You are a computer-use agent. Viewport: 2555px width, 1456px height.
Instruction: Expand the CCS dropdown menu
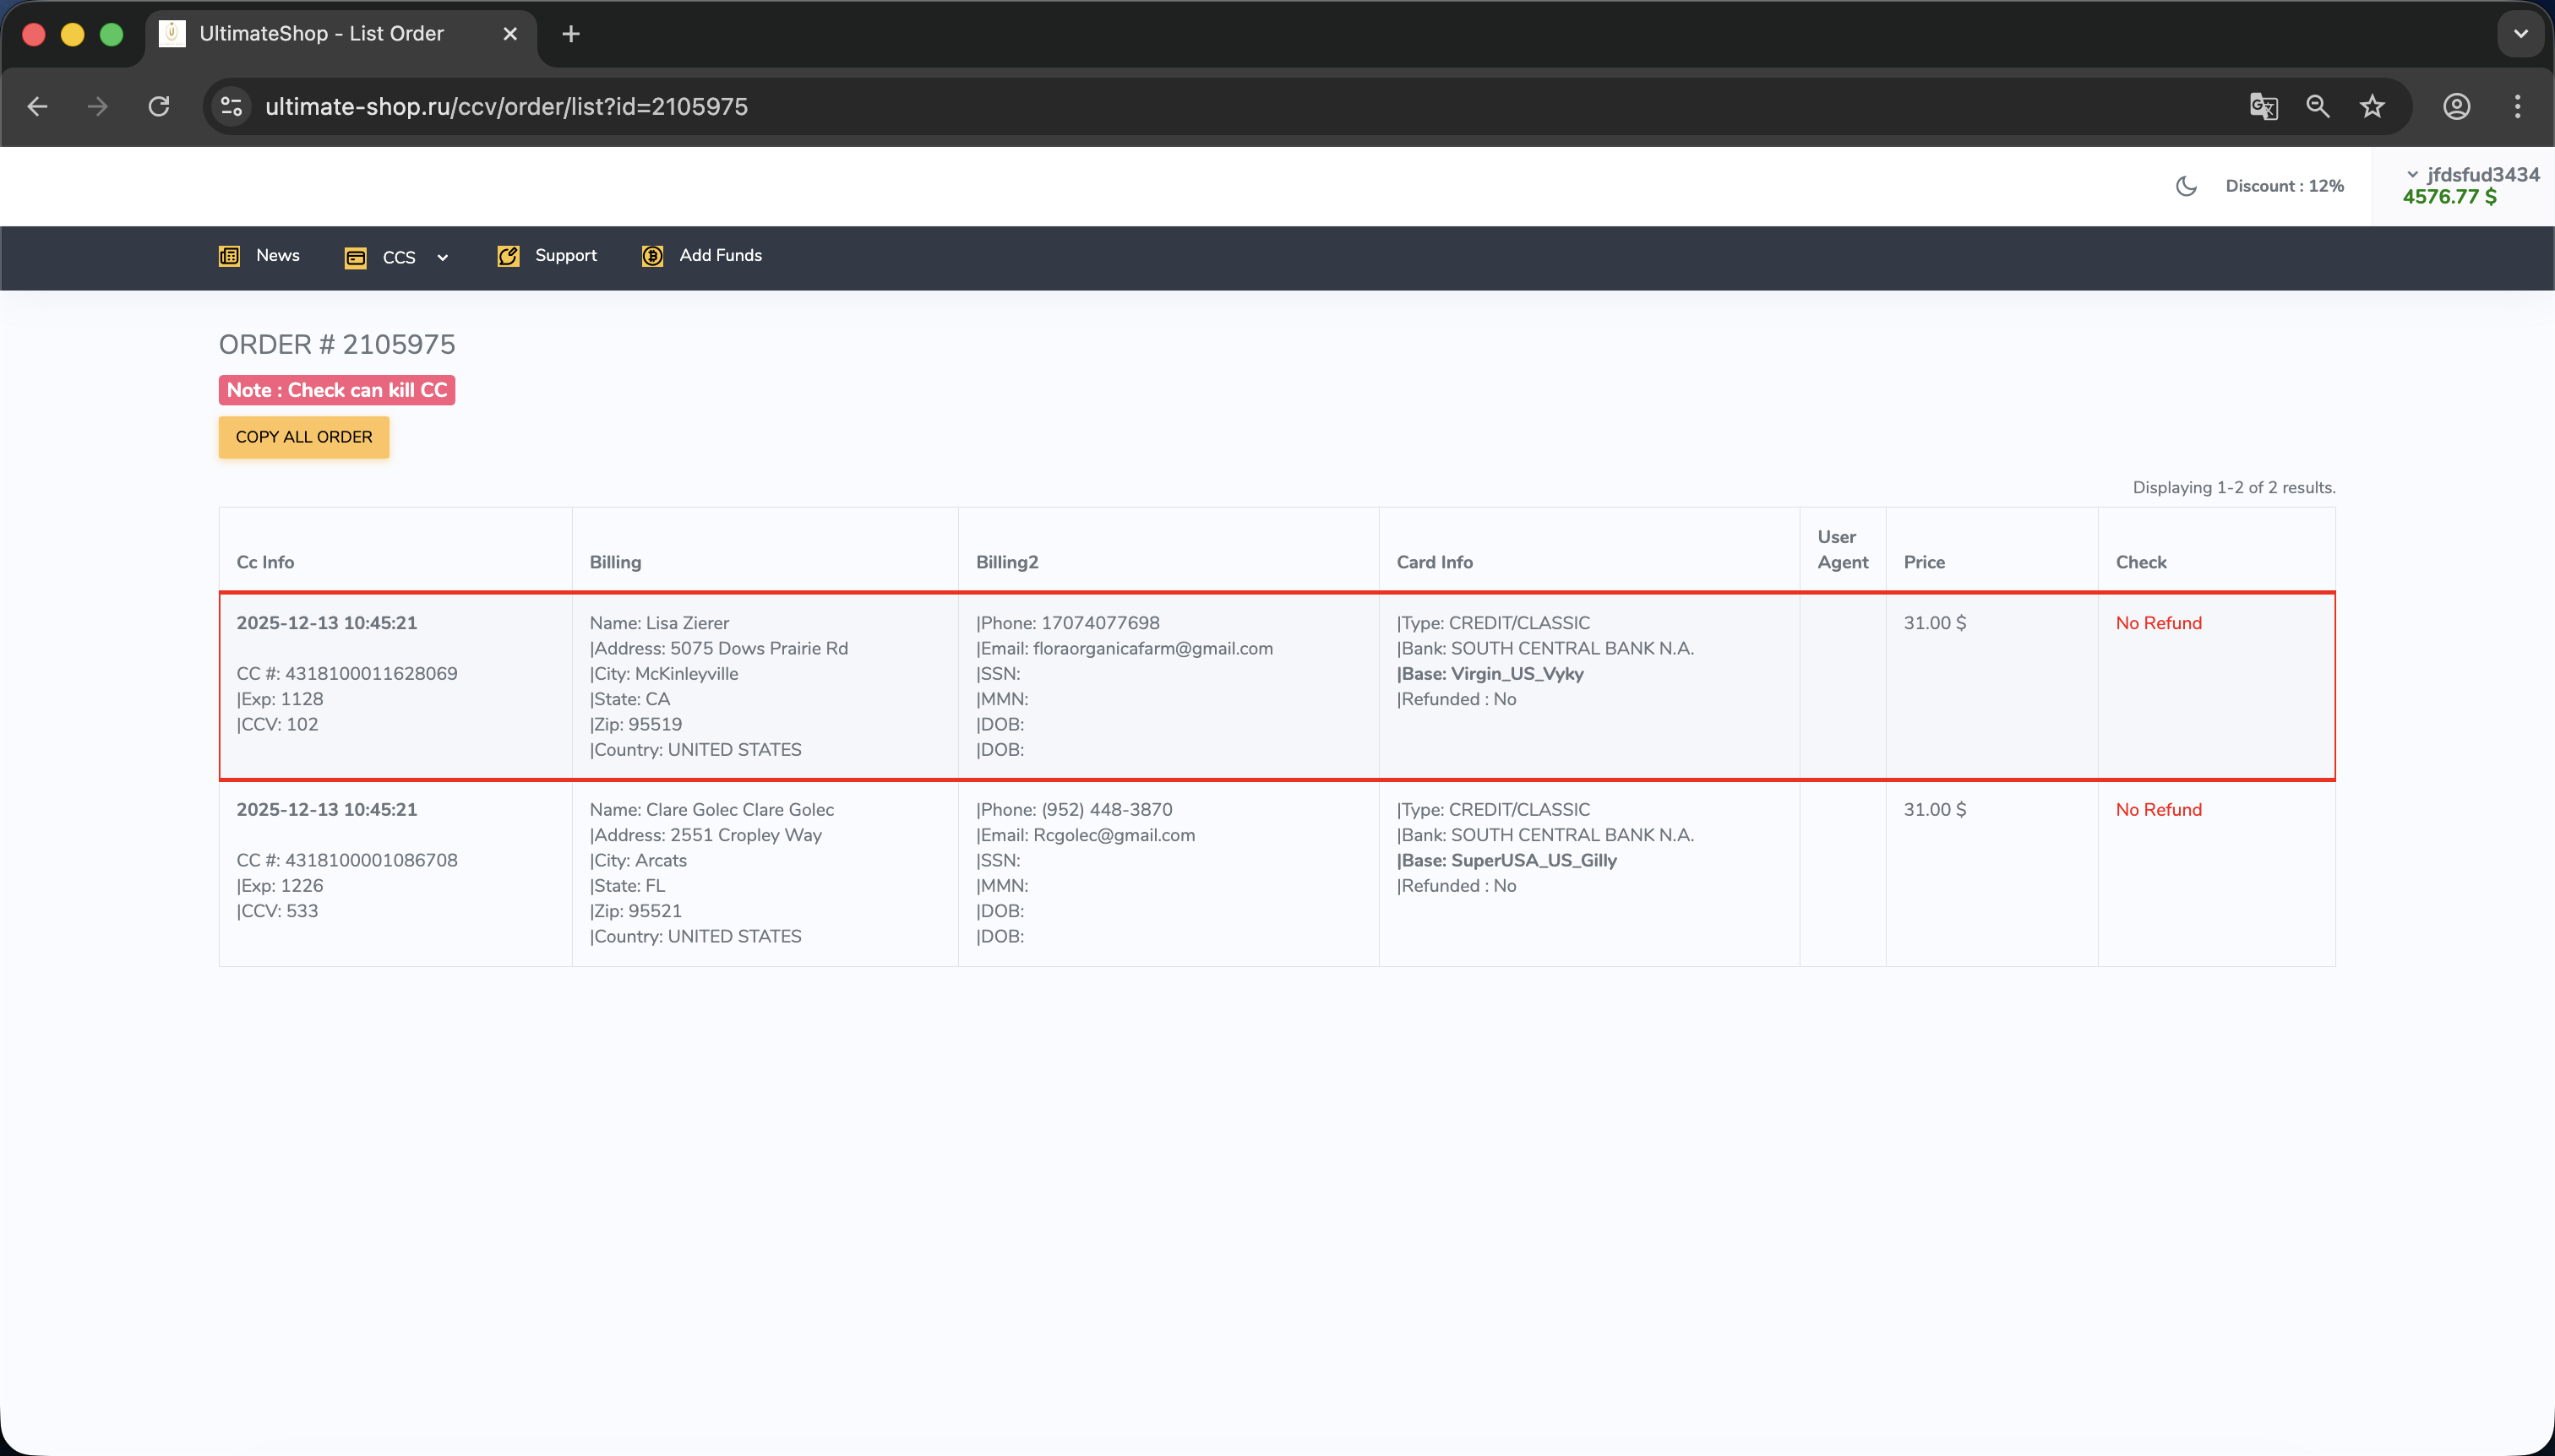(x=397, y=257)
